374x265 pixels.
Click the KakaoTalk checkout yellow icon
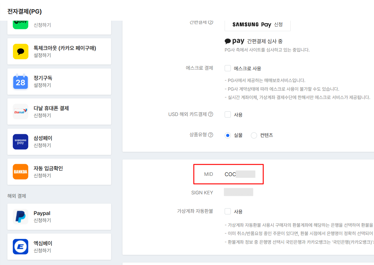[x=20, y=51]
